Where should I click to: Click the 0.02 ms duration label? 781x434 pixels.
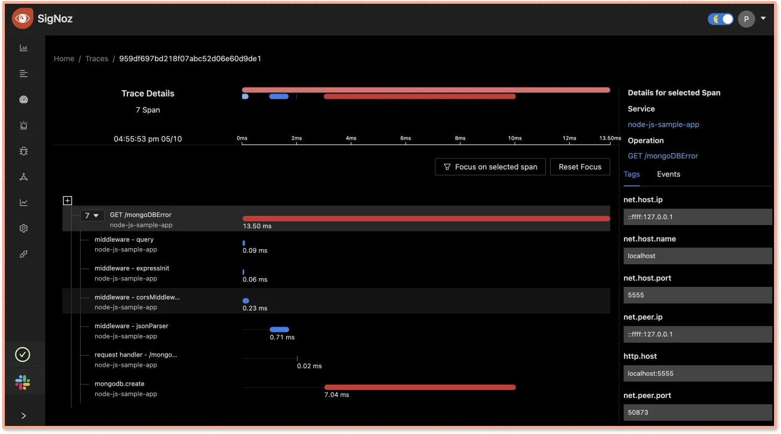coord(309,366)
